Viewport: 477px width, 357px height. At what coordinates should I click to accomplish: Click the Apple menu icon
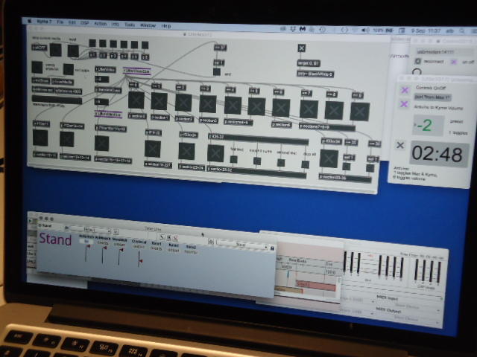(30, 22)
